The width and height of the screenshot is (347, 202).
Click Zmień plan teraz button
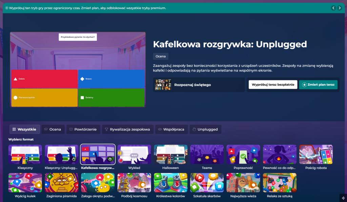(318, 85)
